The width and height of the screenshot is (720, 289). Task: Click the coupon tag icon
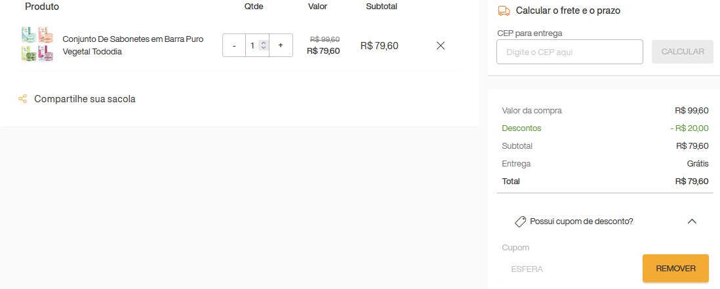coord(520,222)
